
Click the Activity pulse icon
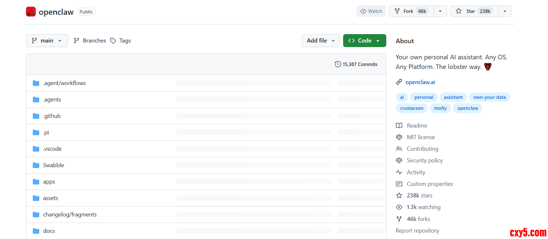399,172
